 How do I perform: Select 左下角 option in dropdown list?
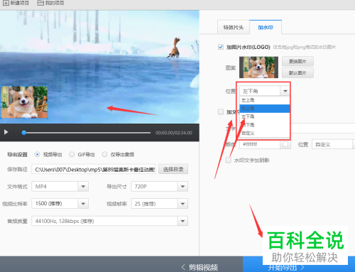pos(265,116)
